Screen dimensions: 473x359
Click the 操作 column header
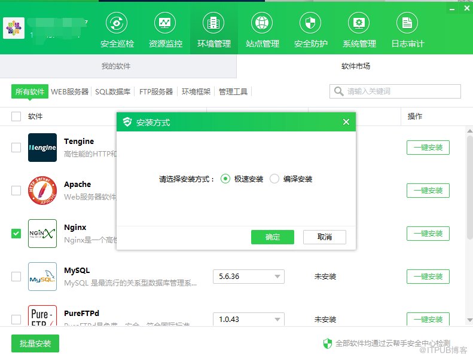(x=415, y=116)
